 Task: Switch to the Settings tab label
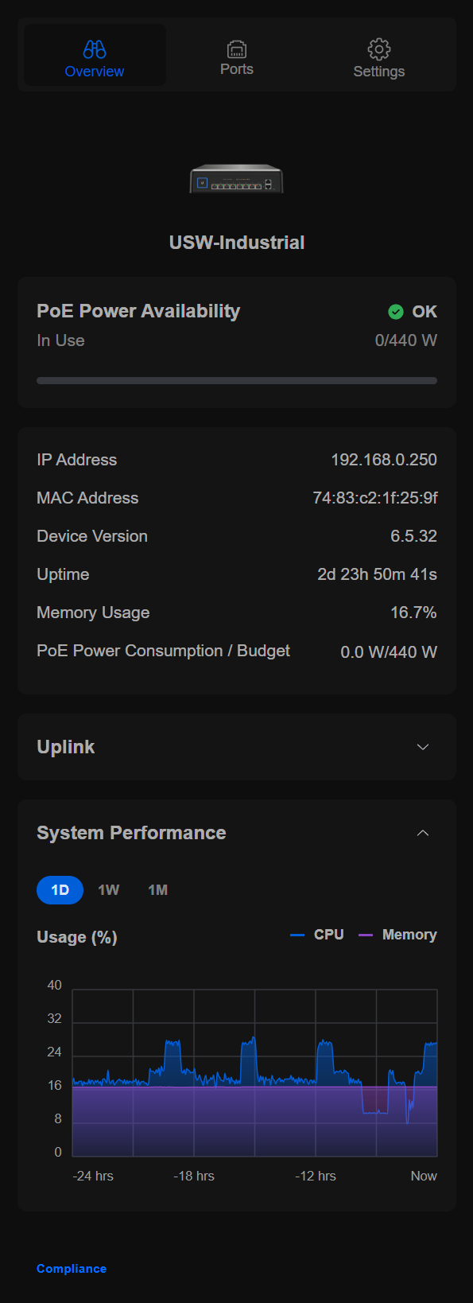coord(379,72)
